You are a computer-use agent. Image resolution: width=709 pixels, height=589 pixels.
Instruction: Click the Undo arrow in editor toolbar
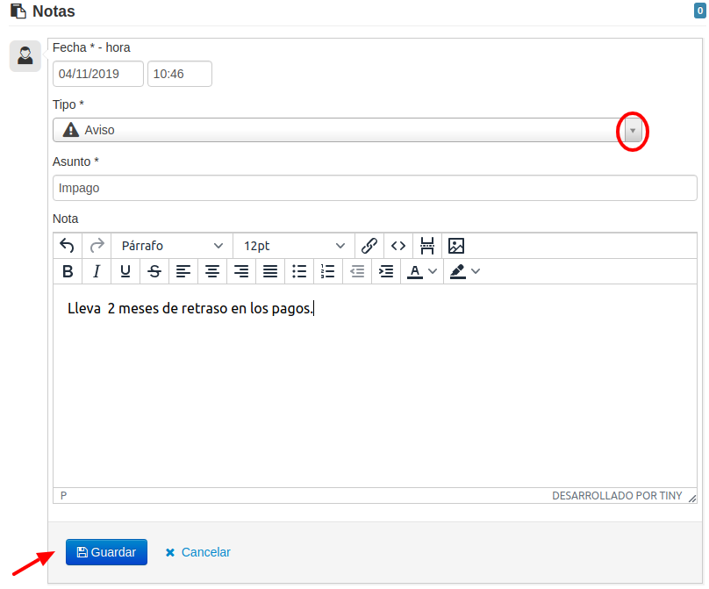click(x=68, y=246)
